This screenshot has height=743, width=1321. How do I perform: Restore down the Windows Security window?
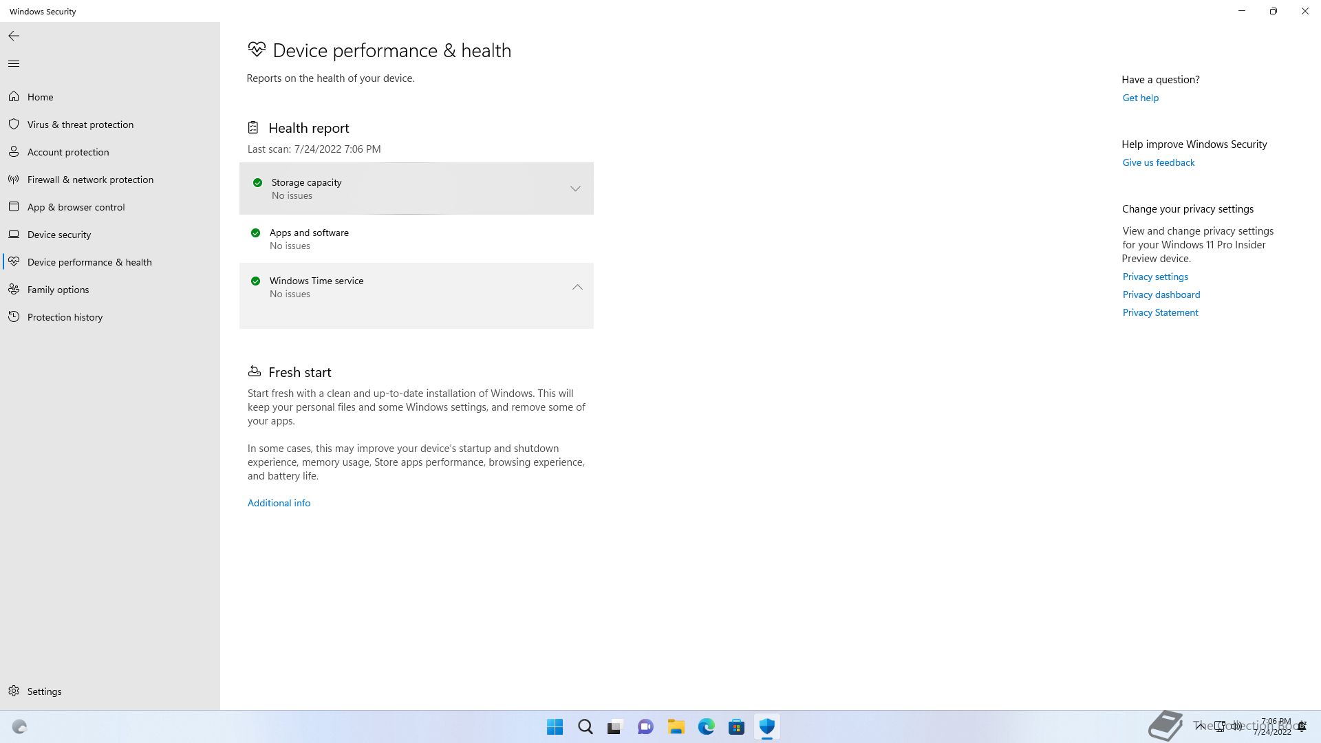click(1274, 11)
